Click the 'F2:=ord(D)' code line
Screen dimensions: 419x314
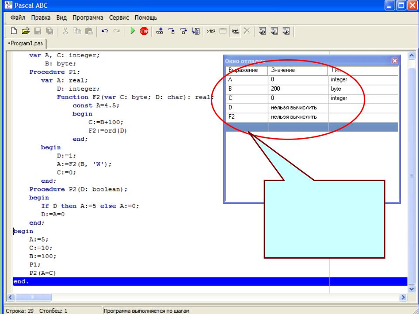point(108,131)
